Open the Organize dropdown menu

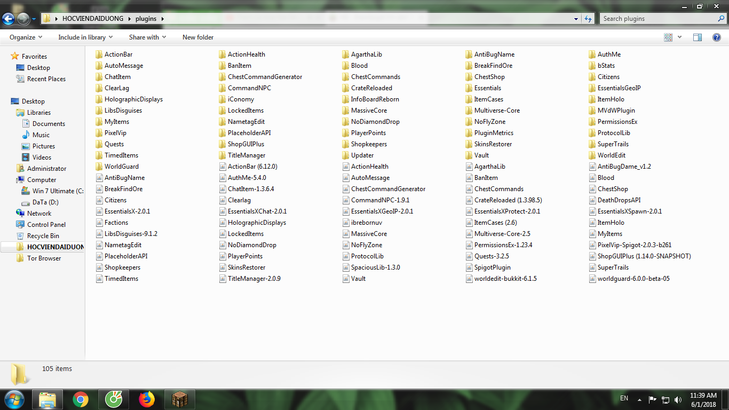tap(26, 37)
